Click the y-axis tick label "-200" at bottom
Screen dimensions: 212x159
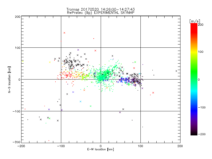pyautogui.click(x=16, y=142)
